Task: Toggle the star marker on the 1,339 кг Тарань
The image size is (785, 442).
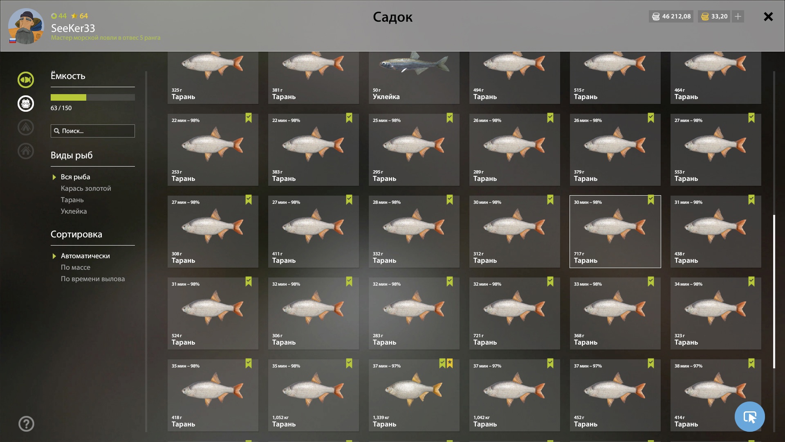Action: coord(450,363)
